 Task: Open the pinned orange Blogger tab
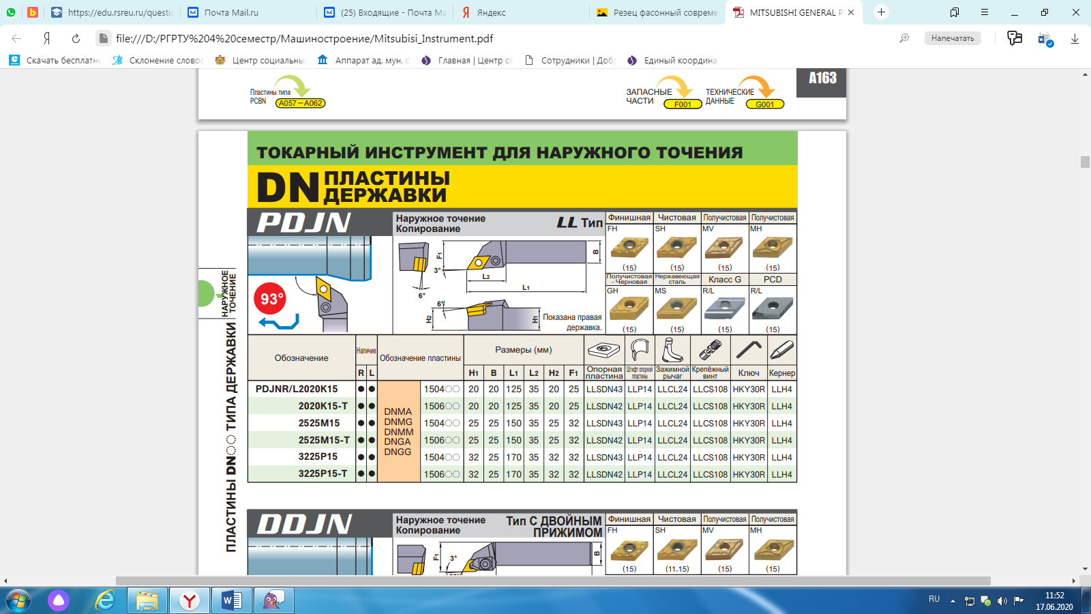pos(32,12)
